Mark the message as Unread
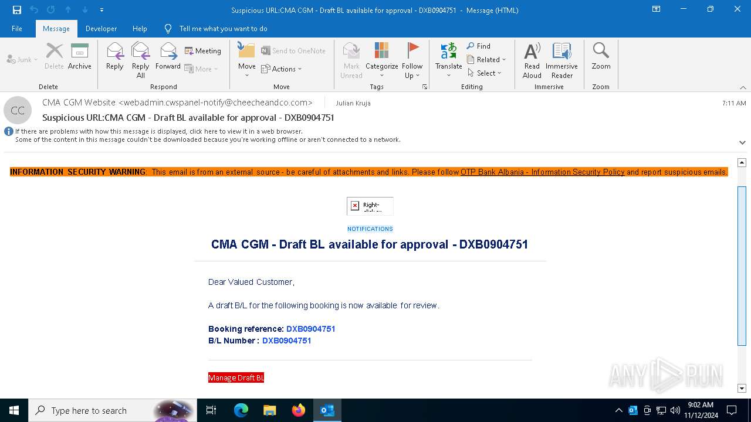This screenshot has width=751, height=422. (351, 60)
